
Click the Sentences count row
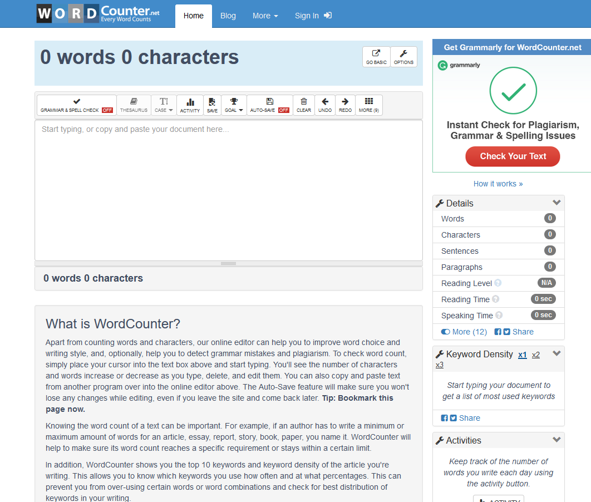pyautogui.click(x=498, y=251)
